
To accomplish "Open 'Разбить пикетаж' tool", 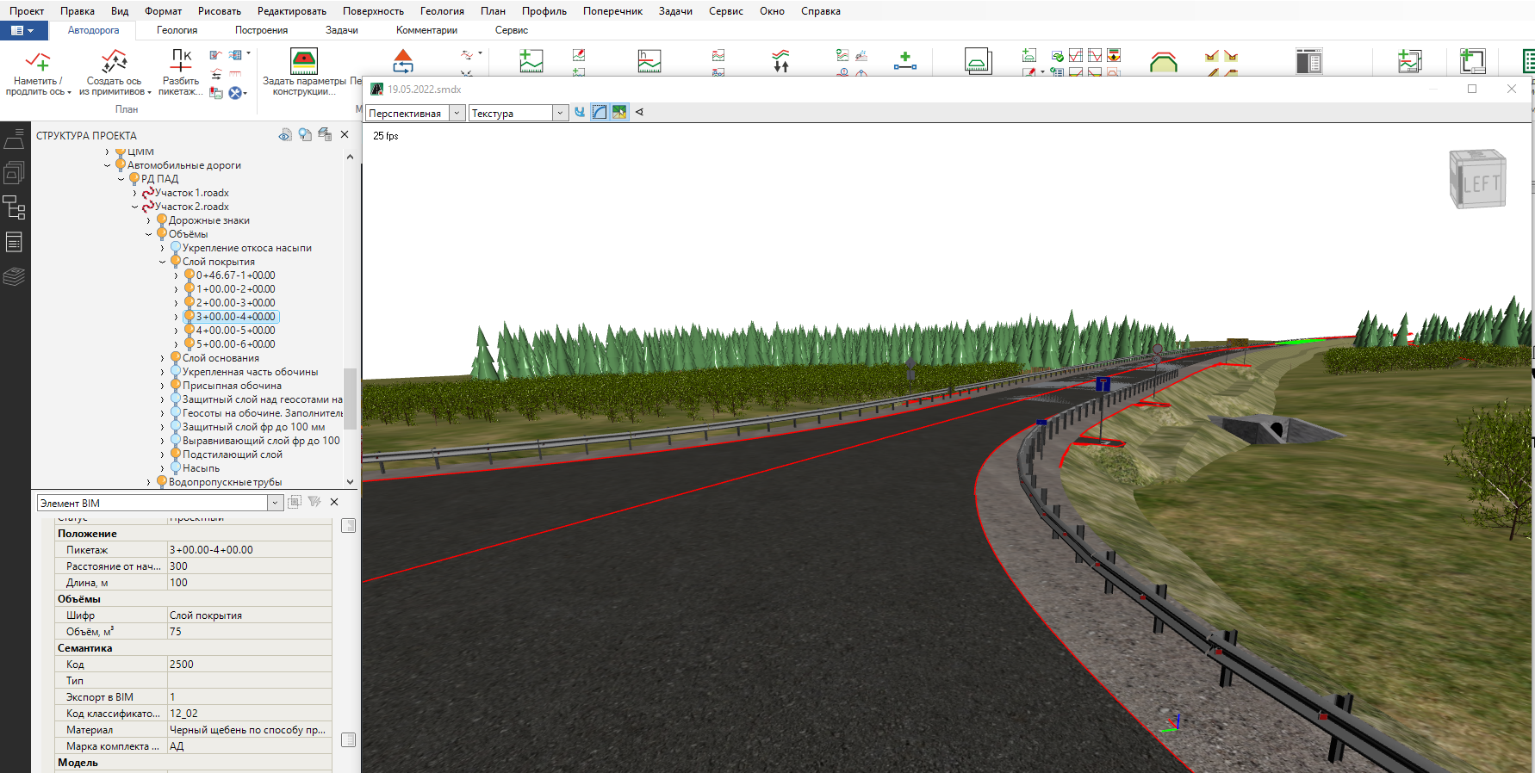I will tap(181, 62).
